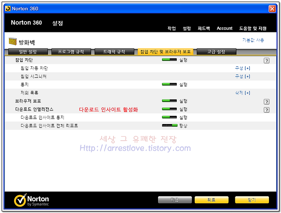
Task: Click the 방화벽 heading text
Action: pos(27,43)
